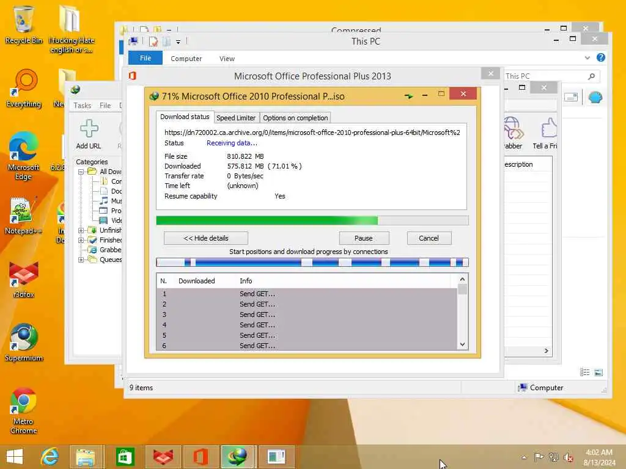Expand the Finished category node
This screenshot has height=469, width=626.
[81, 240]
